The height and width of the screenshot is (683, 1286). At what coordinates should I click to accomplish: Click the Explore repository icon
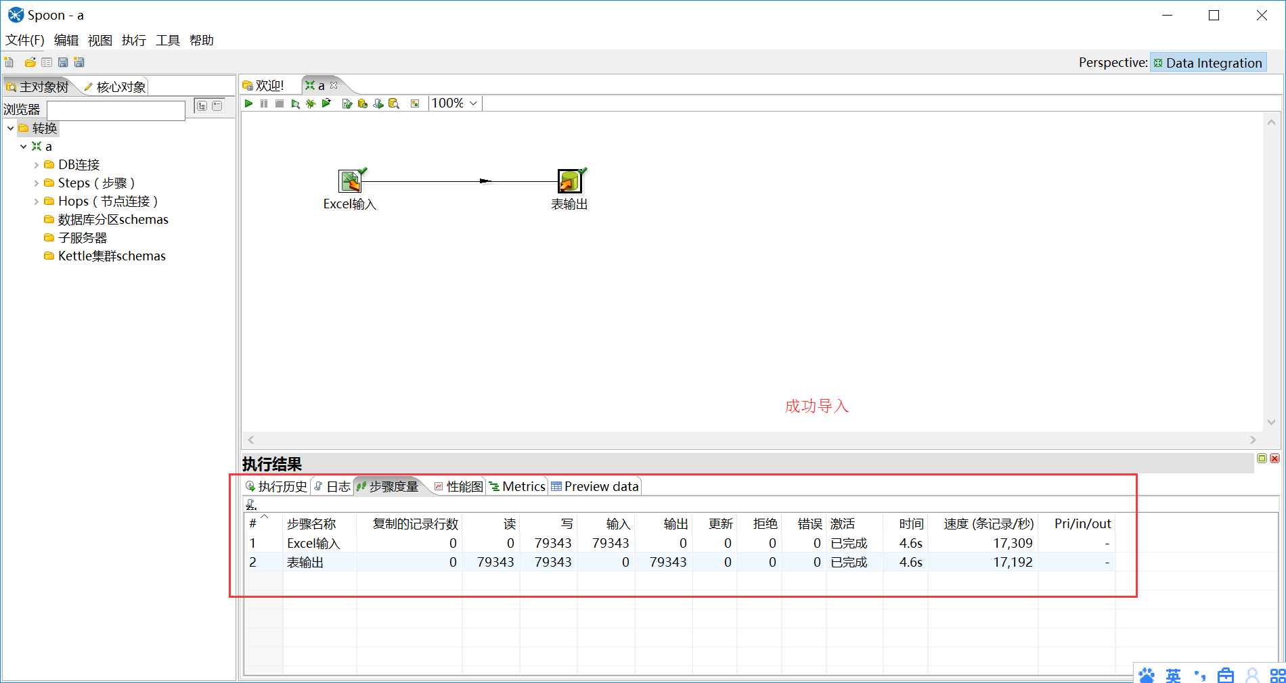tap(47, 63)
